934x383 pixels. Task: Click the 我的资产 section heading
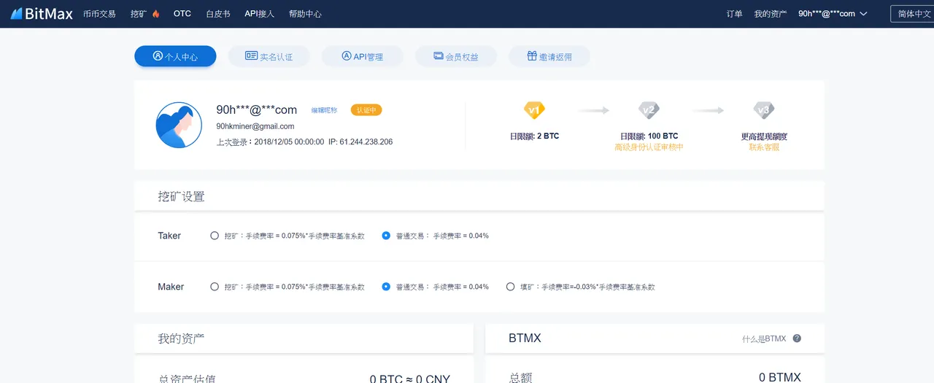181,338
